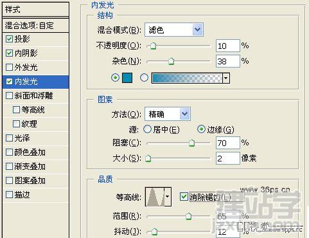Viewport: 309px width, 238px height.
Task: Click the 大小 size value field
Action: (x=228, y=158)
